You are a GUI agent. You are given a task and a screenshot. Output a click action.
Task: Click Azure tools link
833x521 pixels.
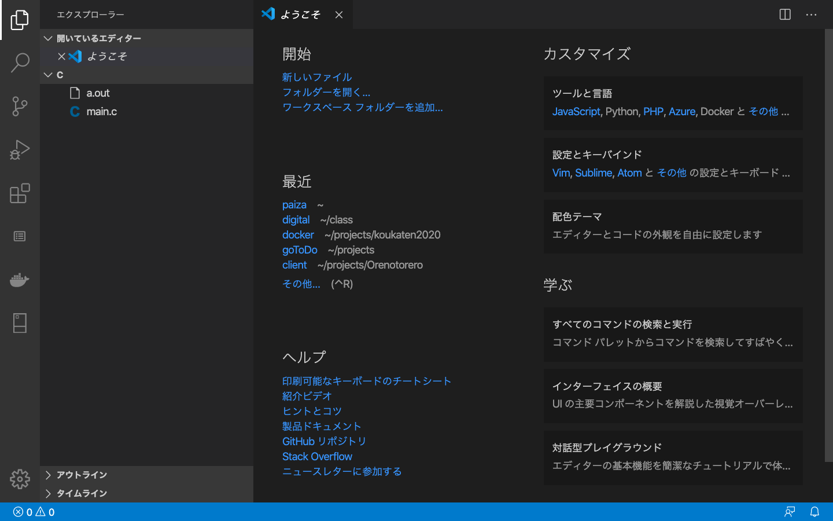(x=682, y=111)
